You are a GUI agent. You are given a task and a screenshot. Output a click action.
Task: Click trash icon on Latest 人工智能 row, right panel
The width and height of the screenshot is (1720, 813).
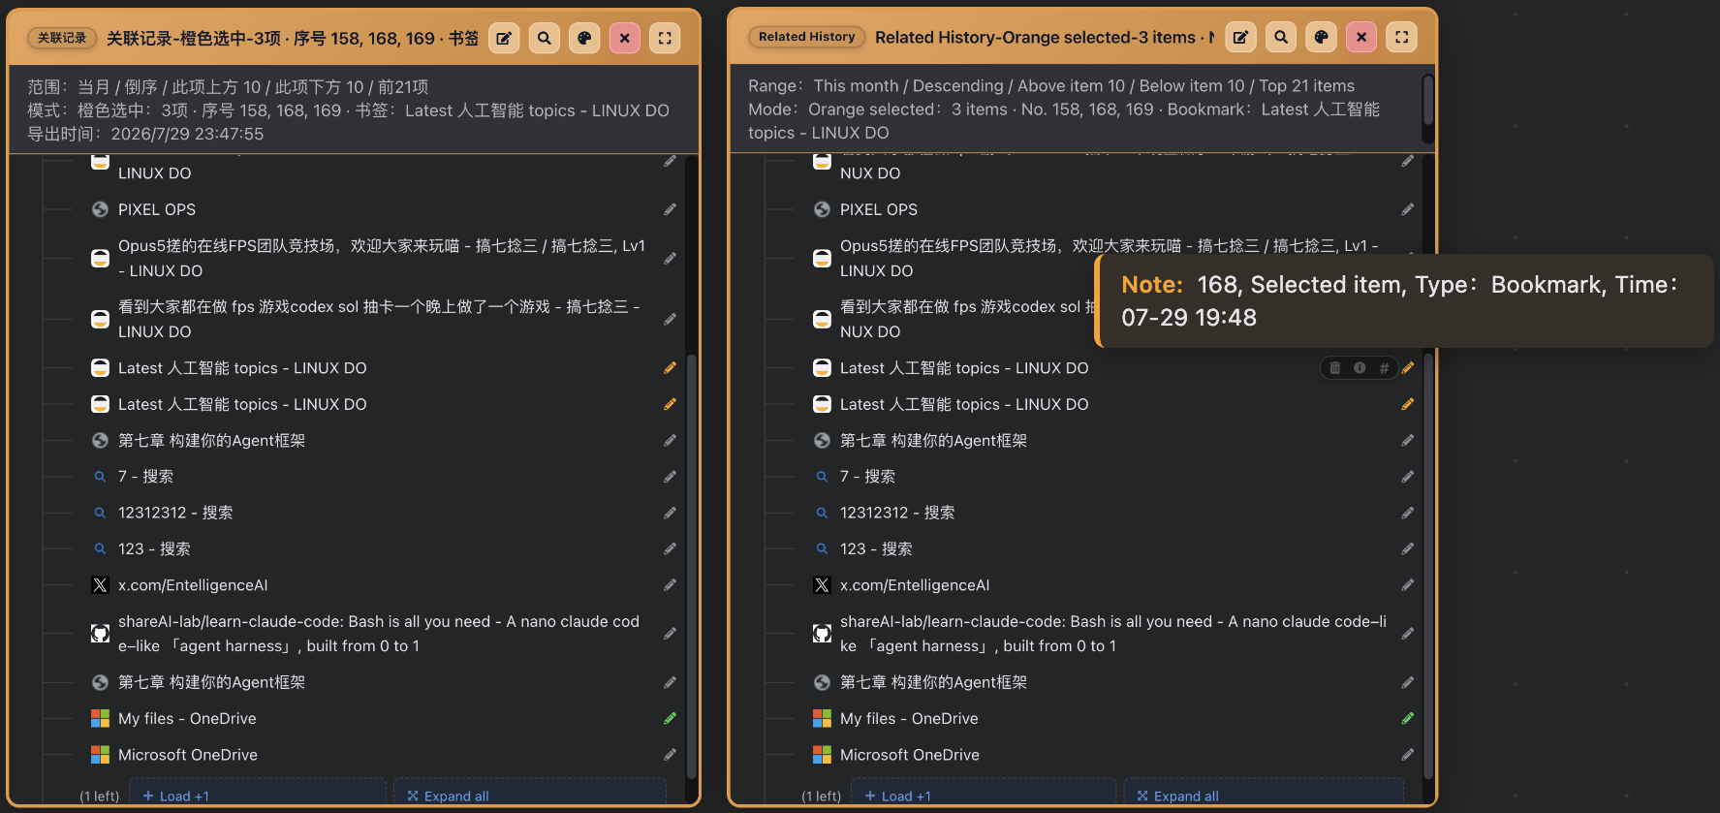(1334, 368)
